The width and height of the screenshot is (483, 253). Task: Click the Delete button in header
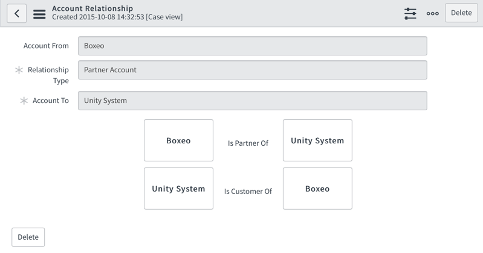(x=461, y=13)
